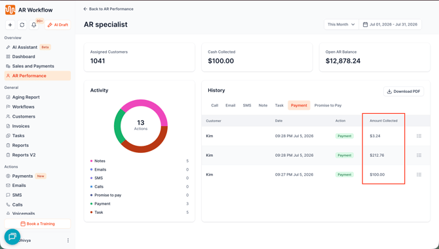Click the plus add icon in sidebar
Screen dimensions: 439x249
coord(10,25)
